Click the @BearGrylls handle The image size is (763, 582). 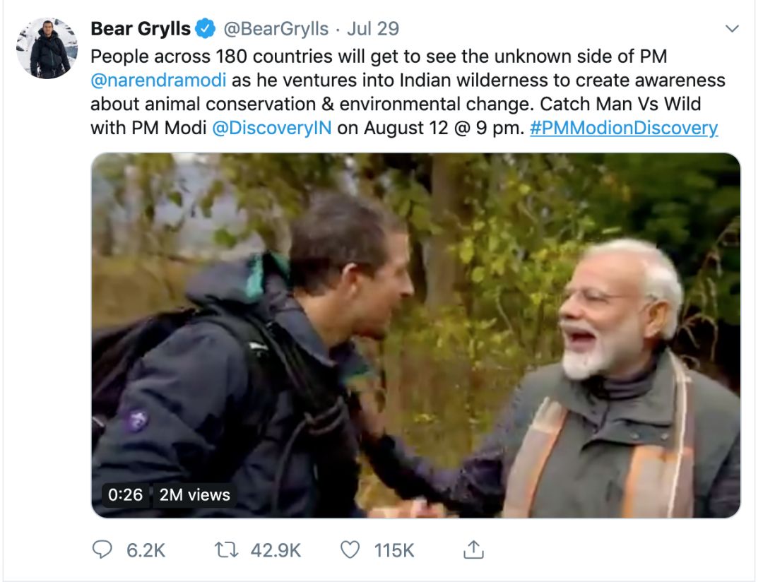click(276, 29)
